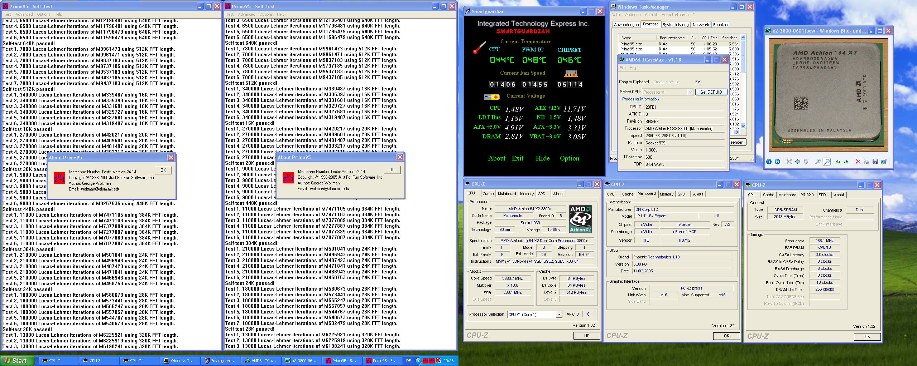Click Prime95 logo icon in left About dialog

[x=59, y=178]
